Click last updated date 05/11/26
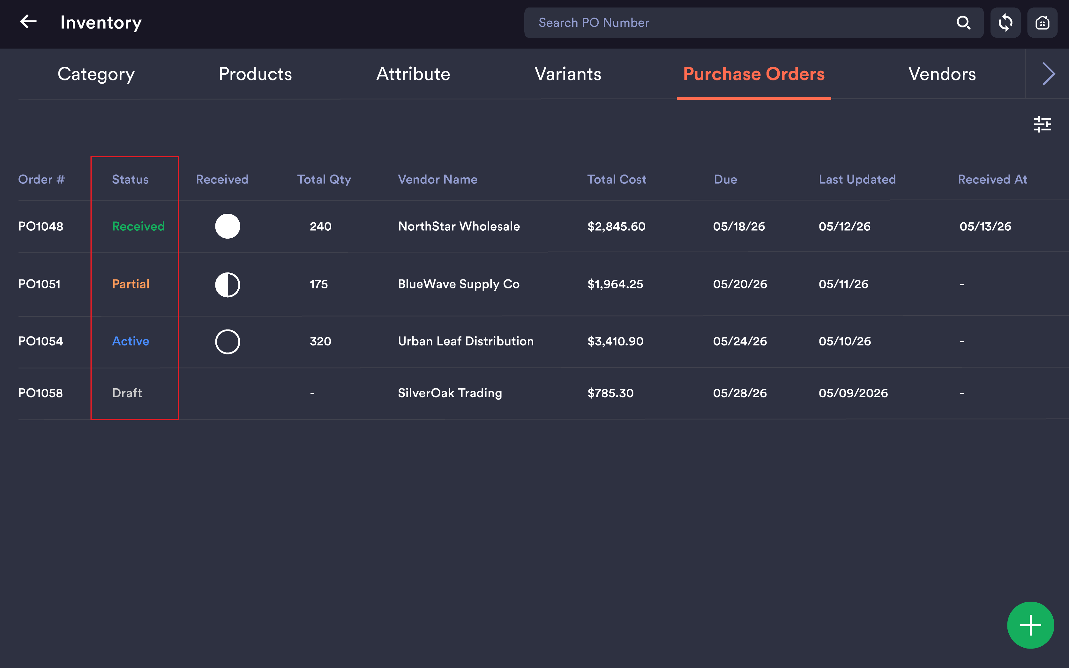The height and width of the screenshot is (668, 1069). (844, 284)
